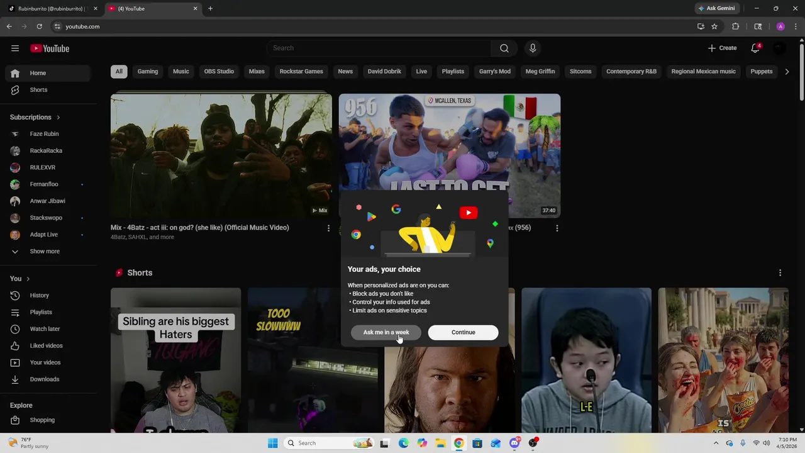Open the YouTube account avatar menu

point(779,48)
